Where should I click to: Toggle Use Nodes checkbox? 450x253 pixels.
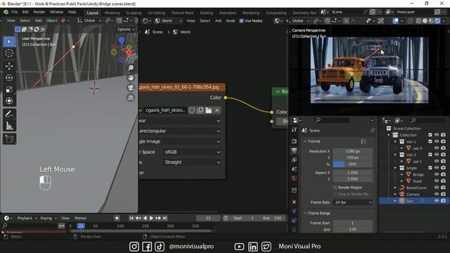point(241,20)
